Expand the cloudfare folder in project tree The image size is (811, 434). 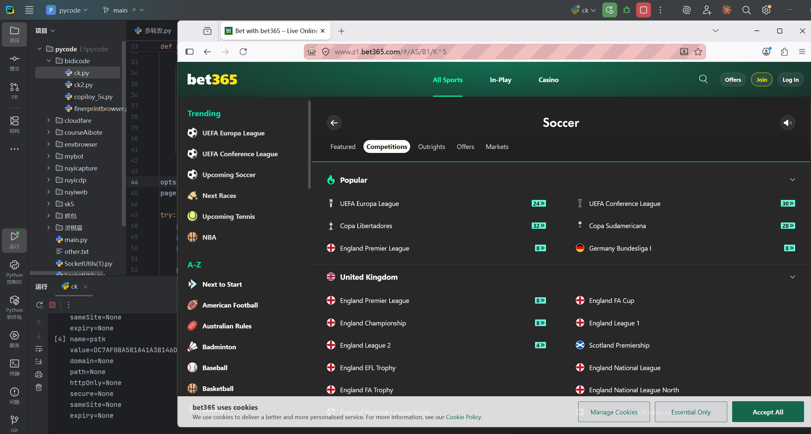[x=48, y=120]
